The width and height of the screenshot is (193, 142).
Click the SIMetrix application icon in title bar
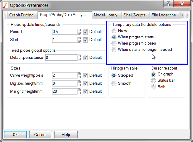pyautogui.click(x=5, y=5)
